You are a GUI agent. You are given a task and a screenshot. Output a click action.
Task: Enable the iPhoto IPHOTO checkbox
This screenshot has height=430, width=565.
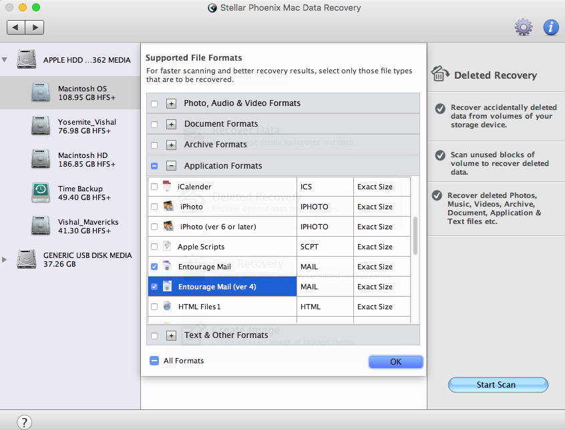point(154,207)
